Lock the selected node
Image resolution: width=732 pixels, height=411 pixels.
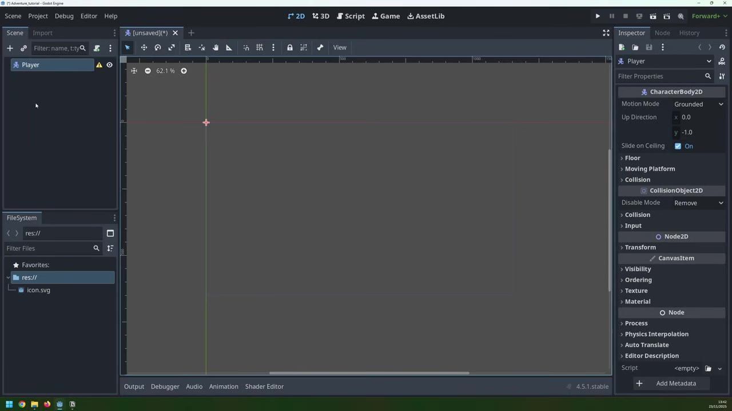pyautogui.click(x=290, y=47)
